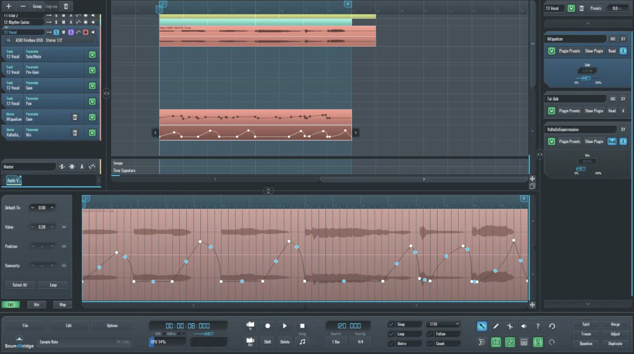Switch to the Map tab
634x354 pixels.
coord(63,304)
